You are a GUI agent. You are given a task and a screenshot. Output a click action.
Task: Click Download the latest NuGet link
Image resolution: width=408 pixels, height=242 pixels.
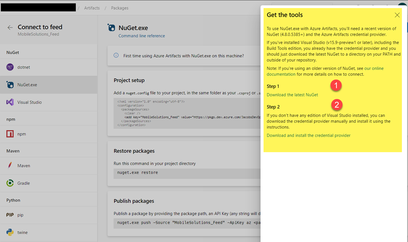click(292, 95)
